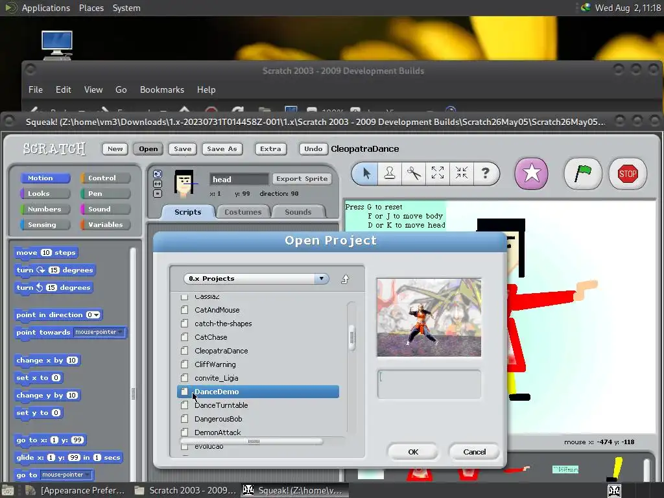Switch to Scratch 2003 - 2009 folder in taskbar
The image size is (664, 498).
click(x=185, y=490)
